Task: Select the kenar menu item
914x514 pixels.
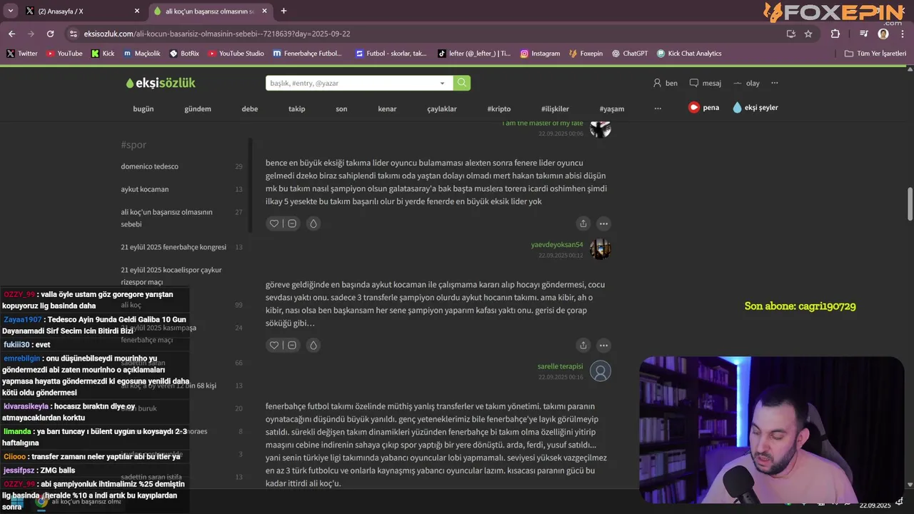Action: [387, 109]
